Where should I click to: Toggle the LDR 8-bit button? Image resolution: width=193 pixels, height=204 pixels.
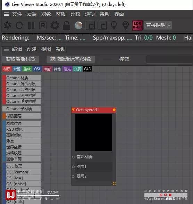click(x=137, y=25)
